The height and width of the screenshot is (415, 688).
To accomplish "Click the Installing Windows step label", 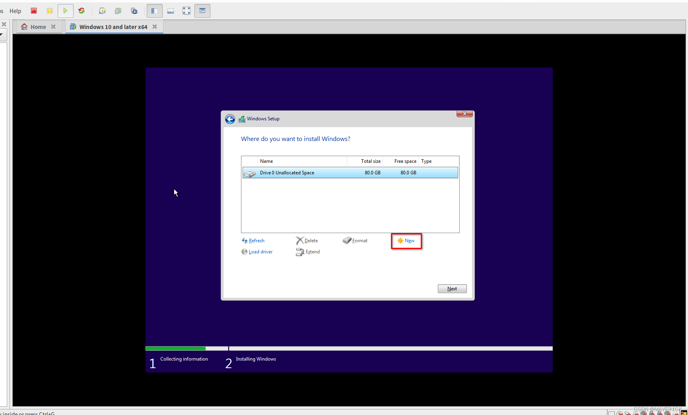I will [x=256, y=359].
